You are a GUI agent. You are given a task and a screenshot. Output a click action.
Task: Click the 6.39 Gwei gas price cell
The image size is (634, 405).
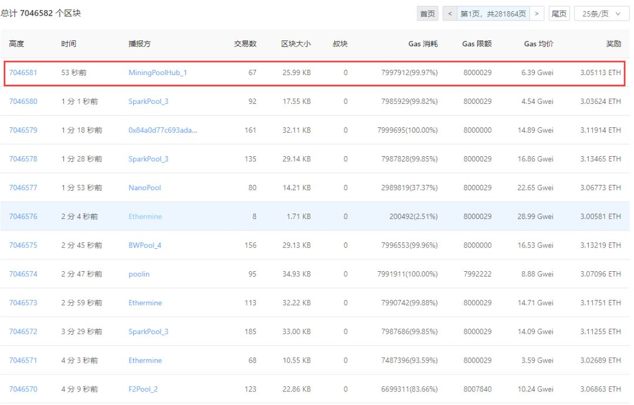pos(537,73)
